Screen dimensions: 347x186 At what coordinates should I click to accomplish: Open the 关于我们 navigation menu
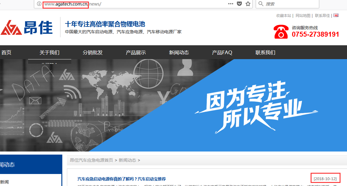click(x=49, y=52)
